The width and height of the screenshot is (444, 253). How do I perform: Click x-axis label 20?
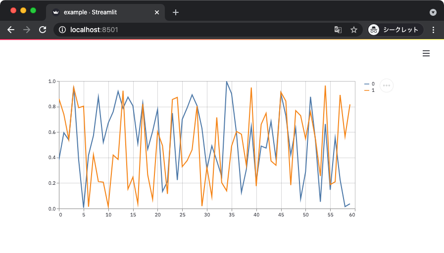(x=158, y=215)
